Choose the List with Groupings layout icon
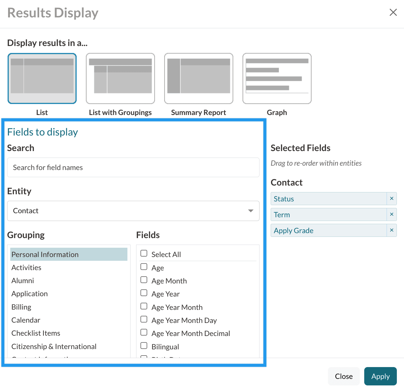This screenshot has height=391, width=404. pyautogui.click(x=120, y=78)
